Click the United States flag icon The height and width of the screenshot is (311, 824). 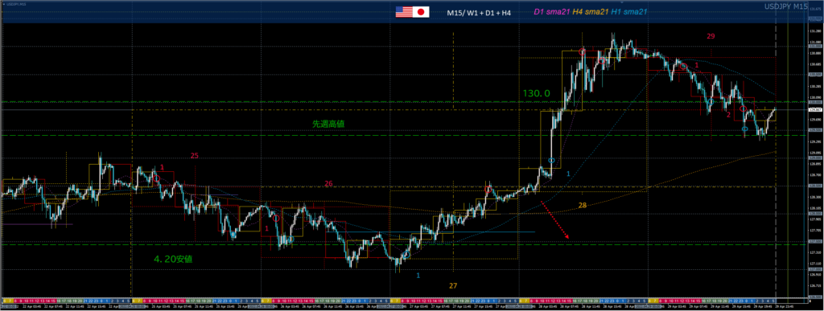[x=404, y=12]
